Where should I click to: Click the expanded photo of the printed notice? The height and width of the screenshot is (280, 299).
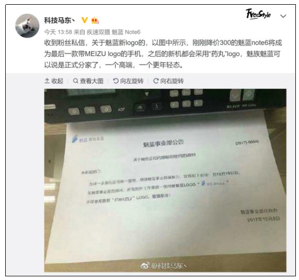tap(165, 181)
